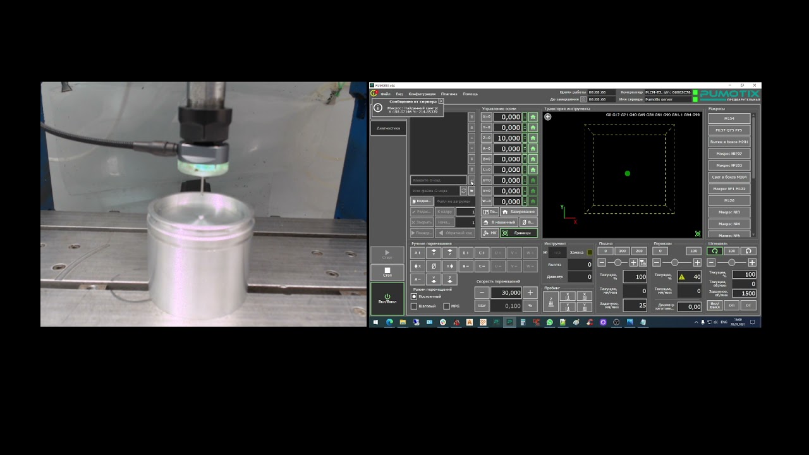Jog the A axis with A+
The image size is (809, 455).
tap(417, 253)
